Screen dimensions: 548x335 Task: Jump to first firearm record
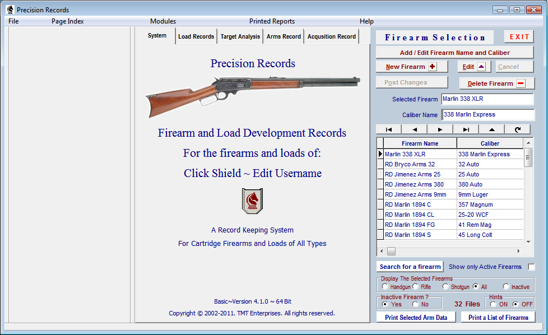(x=389, y=129)
